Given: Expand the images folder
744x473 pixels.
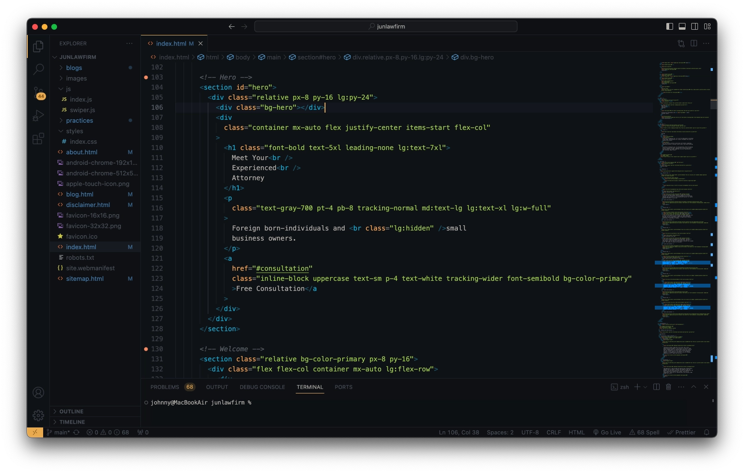Looking at the screenshot, I should pyautogui.click(x=95, y=78).
